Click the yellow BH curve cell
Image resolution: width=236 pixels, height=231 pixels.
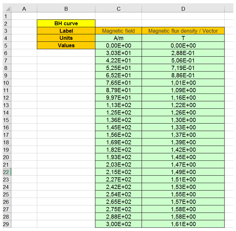click(66, 24)
